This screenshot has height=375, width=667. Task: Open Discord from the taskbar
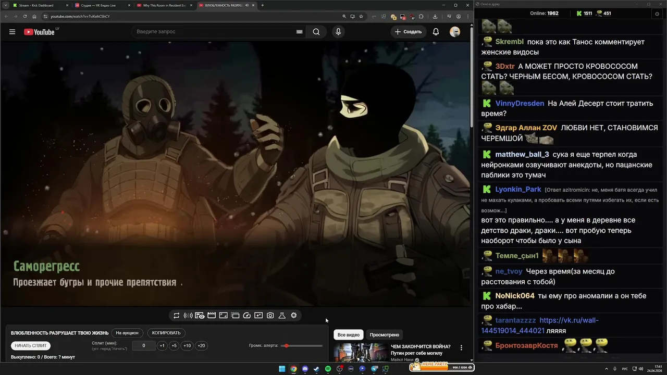tap(305, 369)
